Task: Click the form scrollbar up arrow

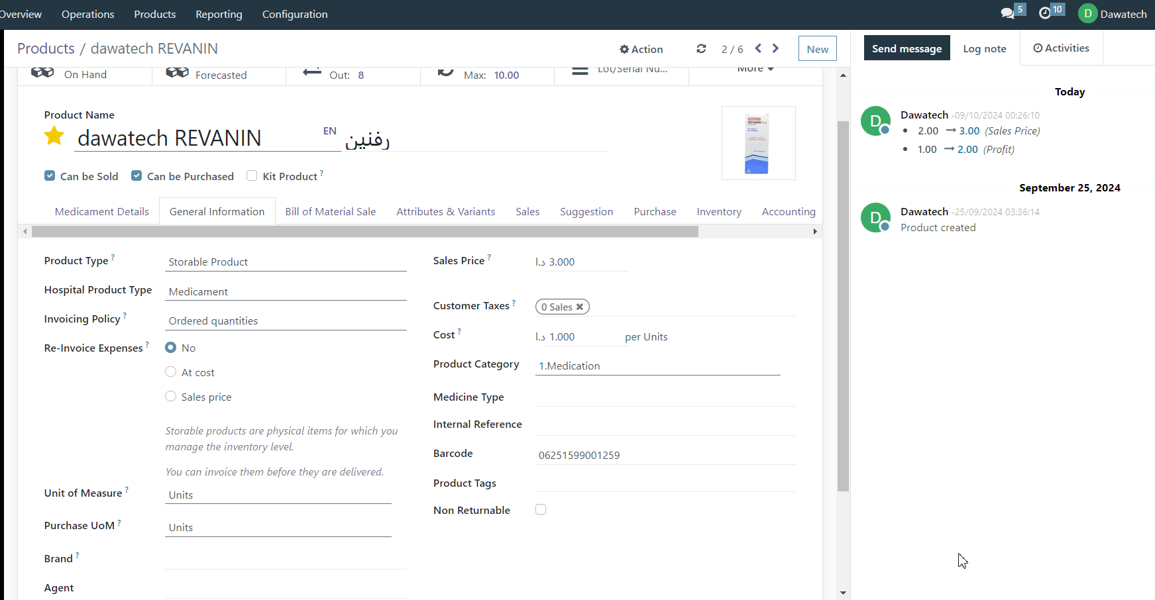Action: coord(843,75)
